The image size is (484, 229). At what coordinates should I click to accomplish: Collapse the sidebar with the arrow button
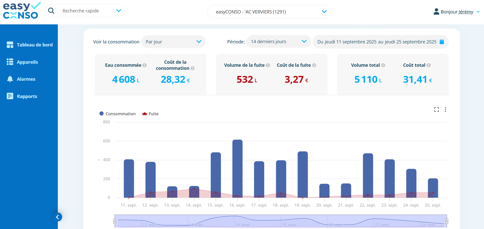(58, 217)
